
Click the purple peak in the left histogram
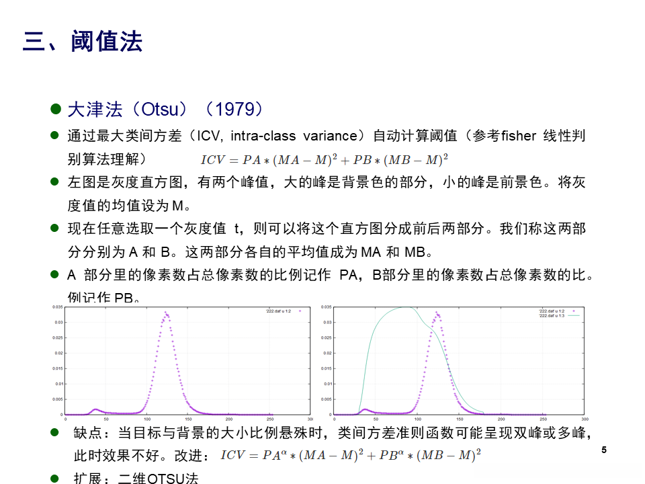(166, 313)
